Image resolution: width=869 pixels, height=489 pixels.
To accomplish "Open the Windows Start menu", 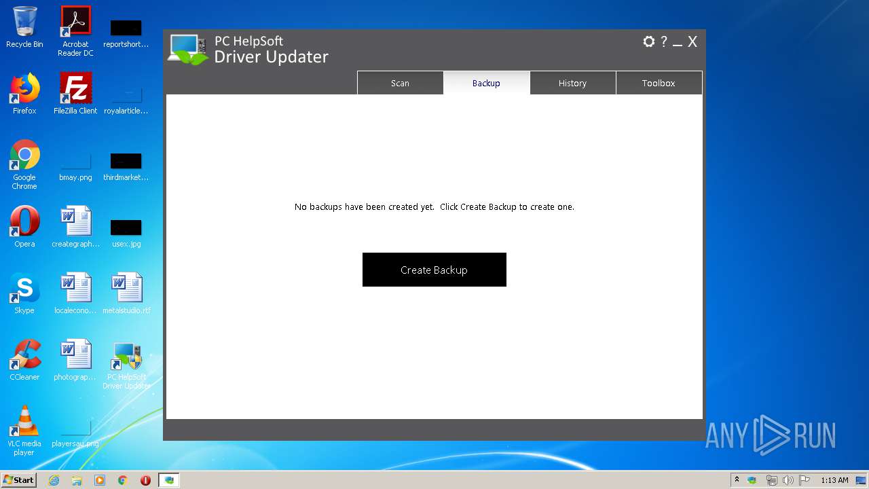I will pos(19,479).
